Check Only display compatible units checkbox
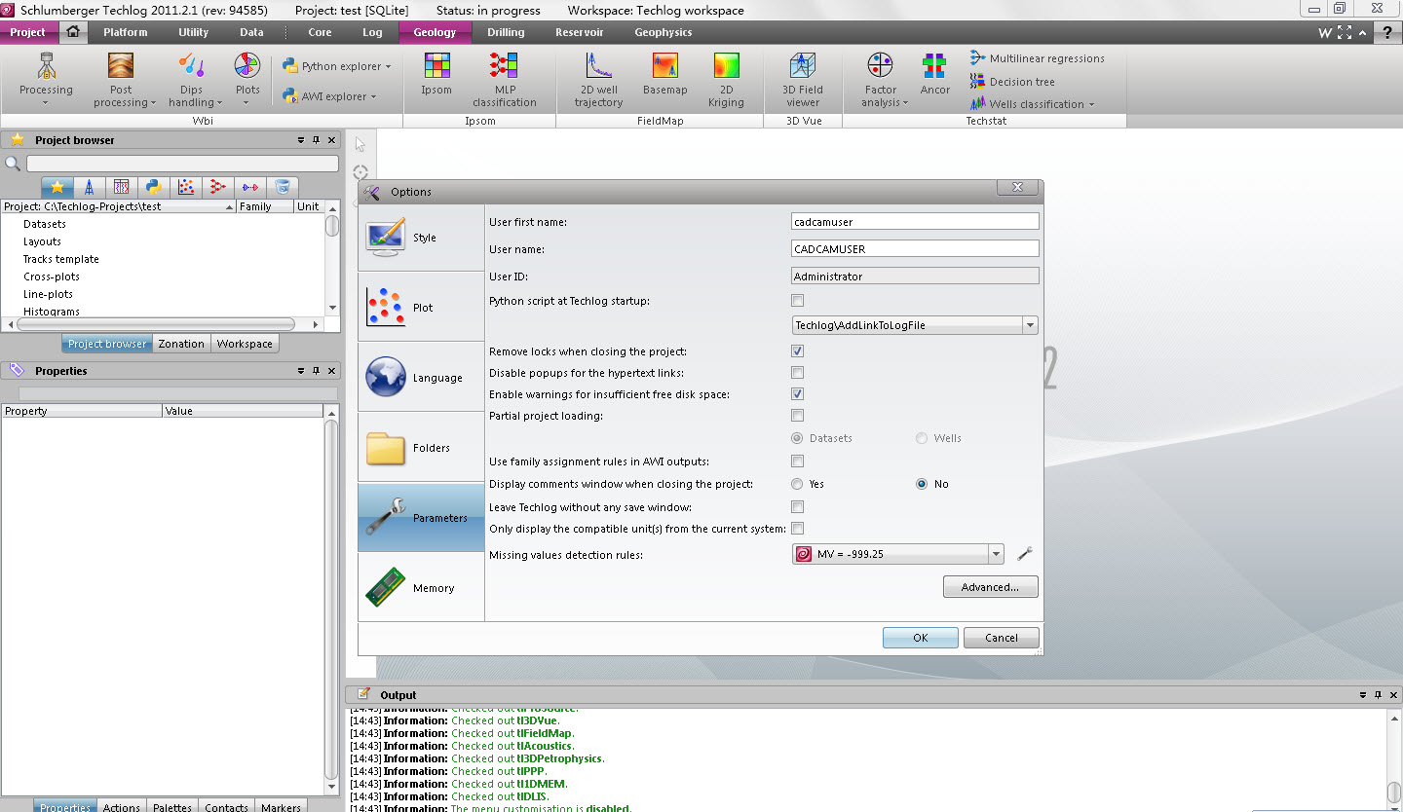1403x812 pixels. pyautogui.click(x=798, y=529)
